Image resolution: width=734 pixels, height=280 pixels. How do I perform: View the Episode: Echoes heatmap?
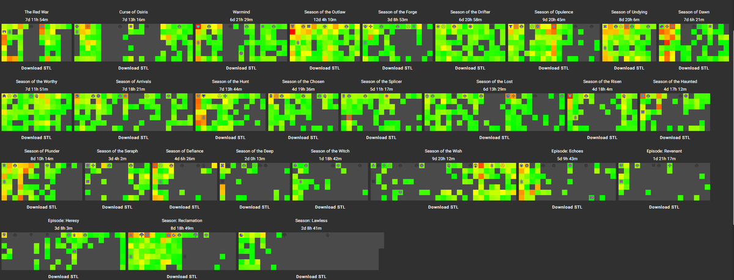[x=568, y=182]
